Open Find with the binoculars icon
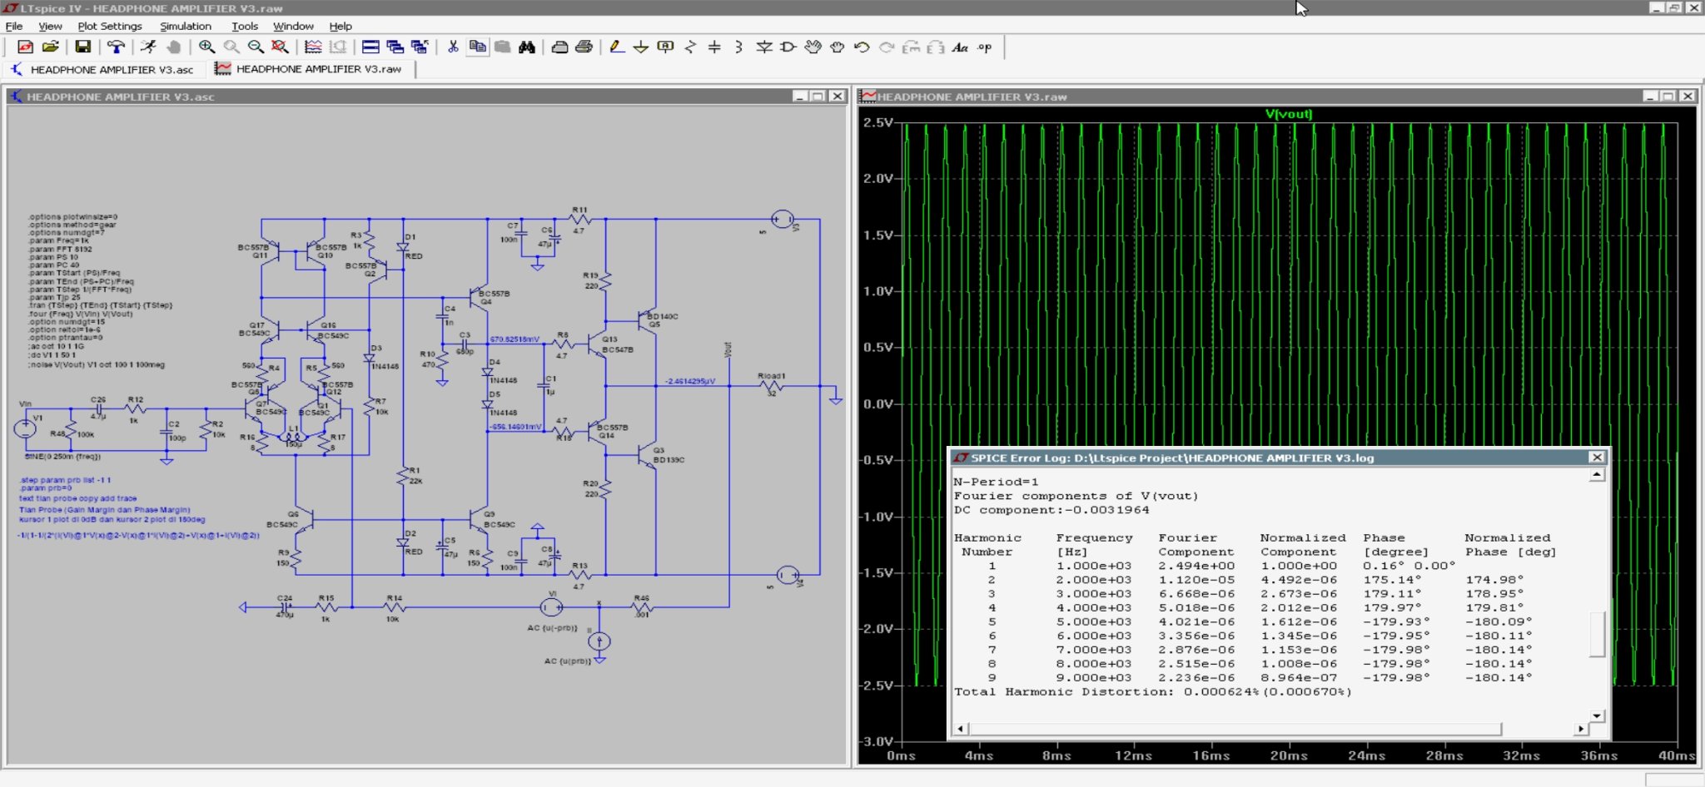Viewport: 1705px width, 787px height. click(527, 47)
